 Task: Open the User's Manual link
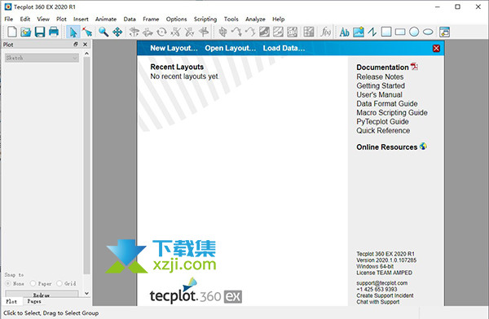coord(379,94)
